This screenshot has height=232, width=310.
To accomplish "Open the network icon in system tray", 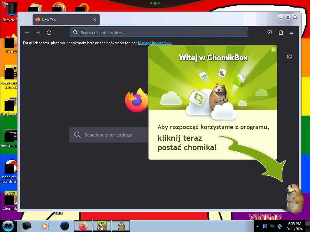I will [272, 226].
